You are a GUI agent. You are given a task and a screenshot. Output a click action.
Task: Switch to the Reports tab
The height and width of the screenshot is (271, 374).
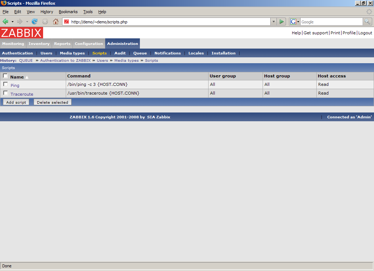click(x=62, y=44)
